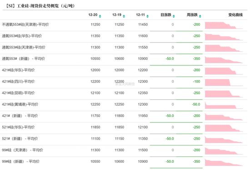Viewport: 250px width, 170px height.
Task: Open trend chart for 421#（新疆）
Action: pos(224,117)
